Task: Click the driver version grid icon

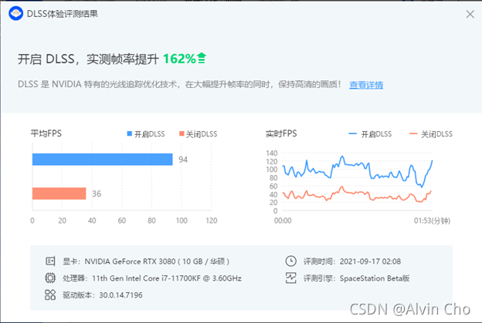Action: [50, 294]
